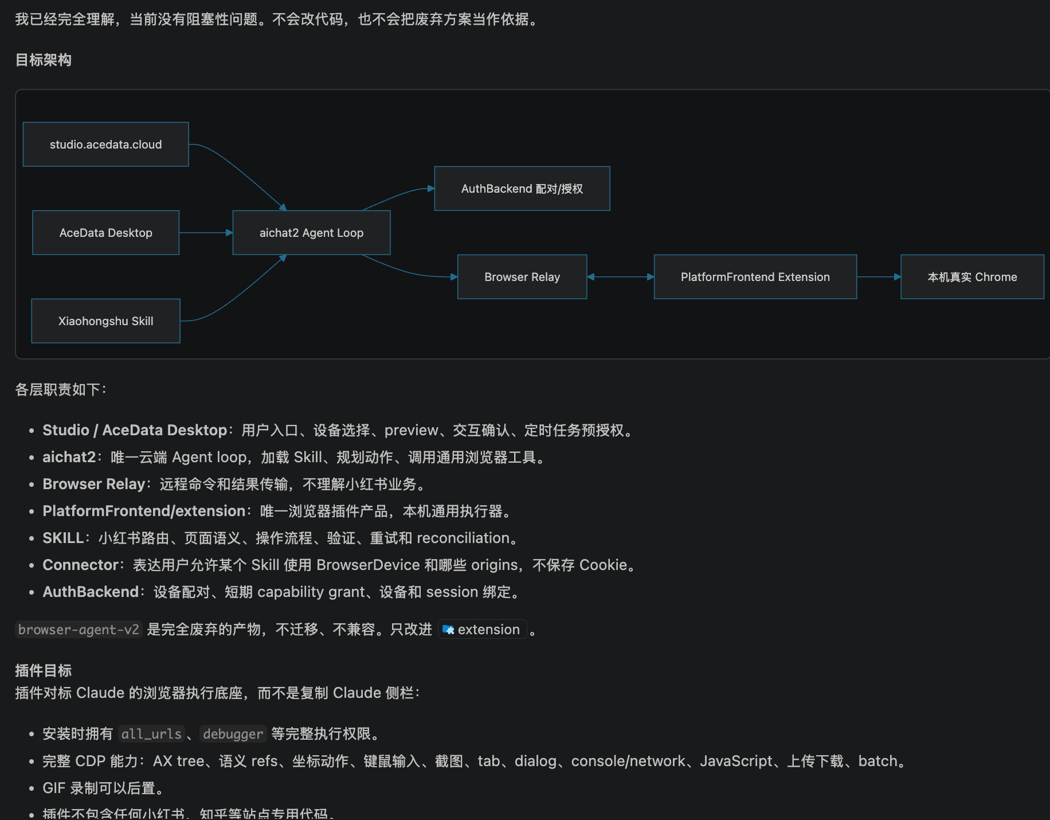Click the Xiaohongshu Skill node
The height and width of the screenshot is (820, 1050).
[106, 321]
